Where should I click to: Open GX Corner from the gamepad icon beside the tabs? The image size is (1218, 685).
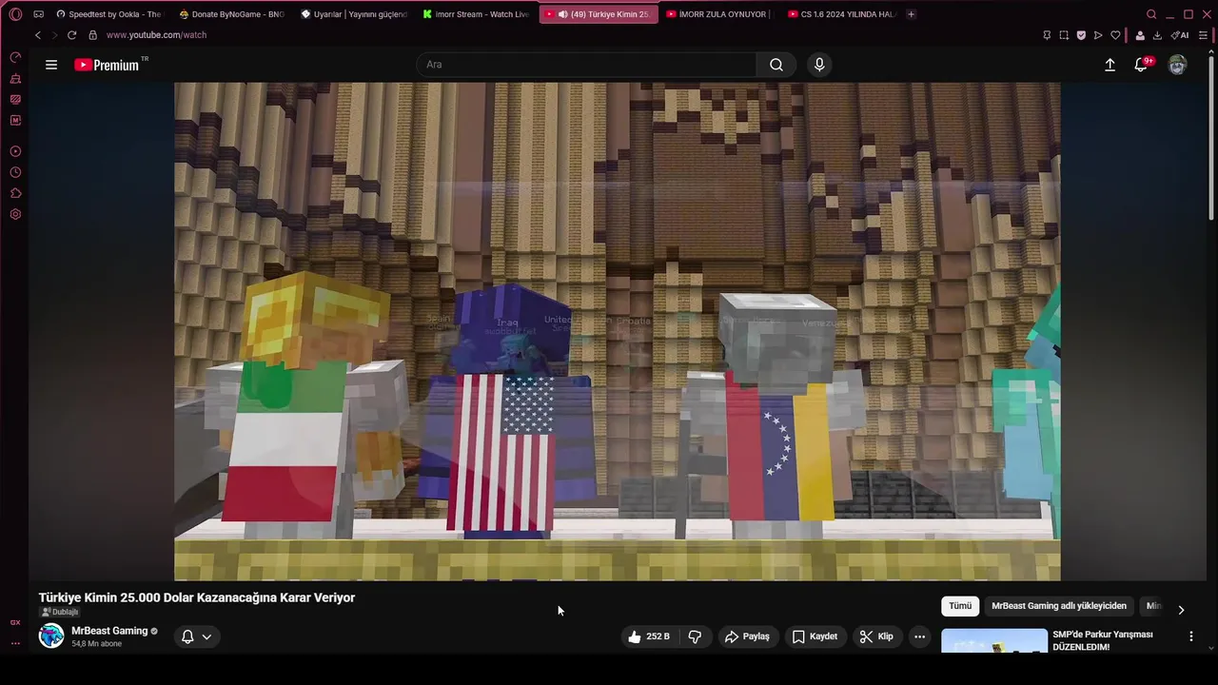click(x=38, y=14)
